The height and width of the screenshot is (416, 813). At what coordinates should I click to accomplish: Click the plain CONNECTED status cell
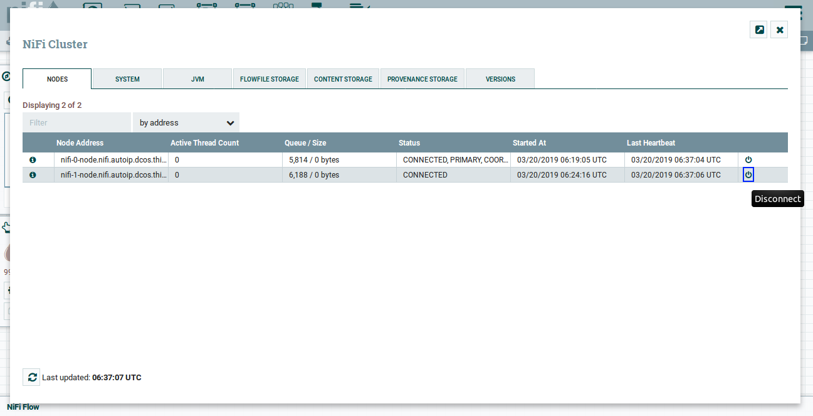(453, 175)
